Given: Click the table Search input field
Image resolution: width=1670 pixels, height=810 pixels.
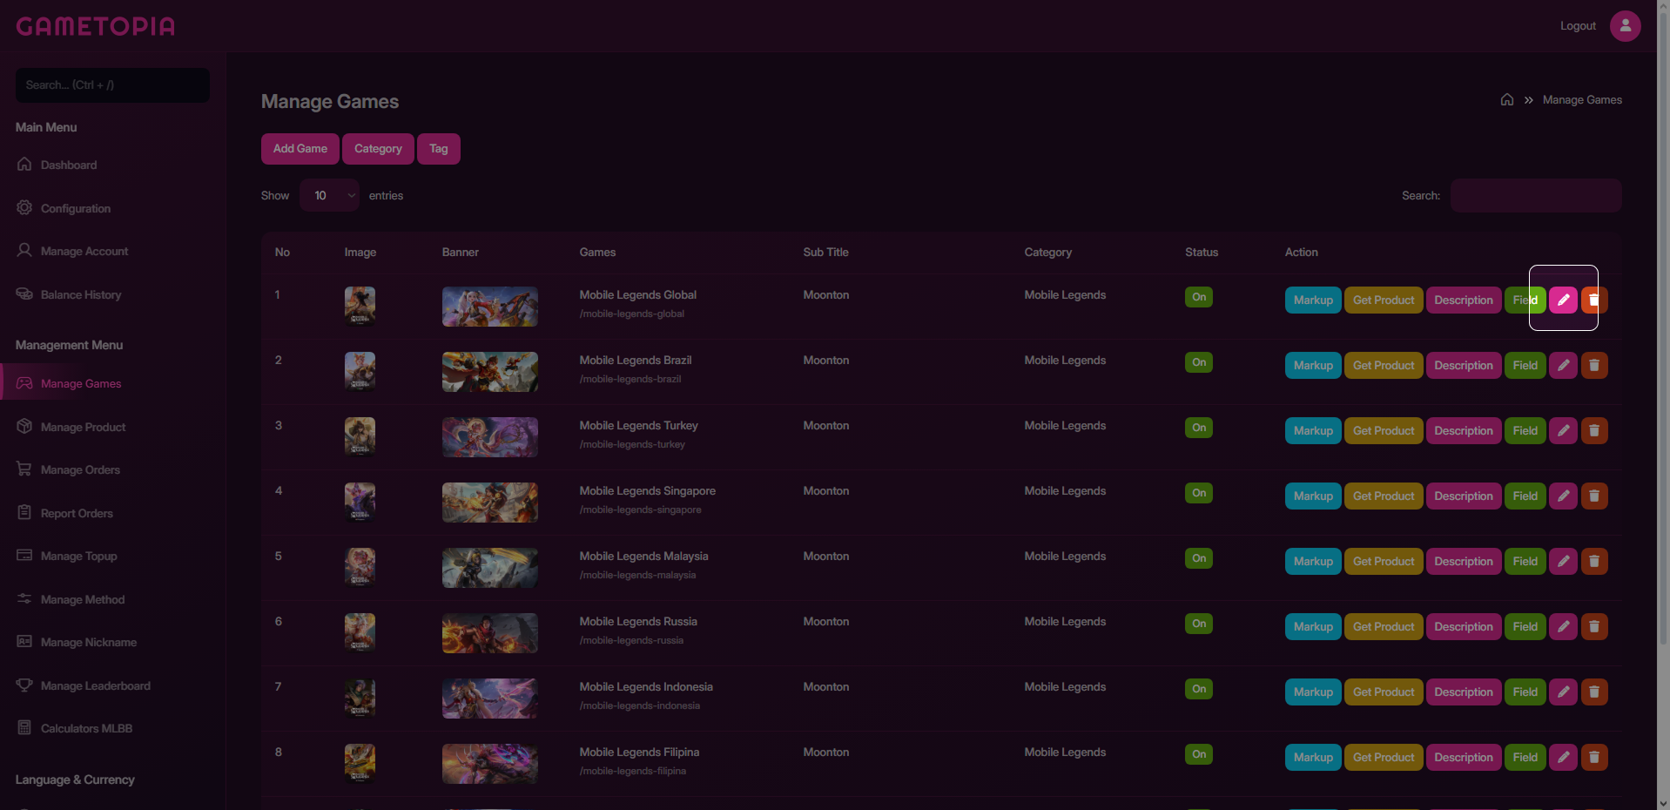Looking at the screenshot, I should [x=1536, y=195].
